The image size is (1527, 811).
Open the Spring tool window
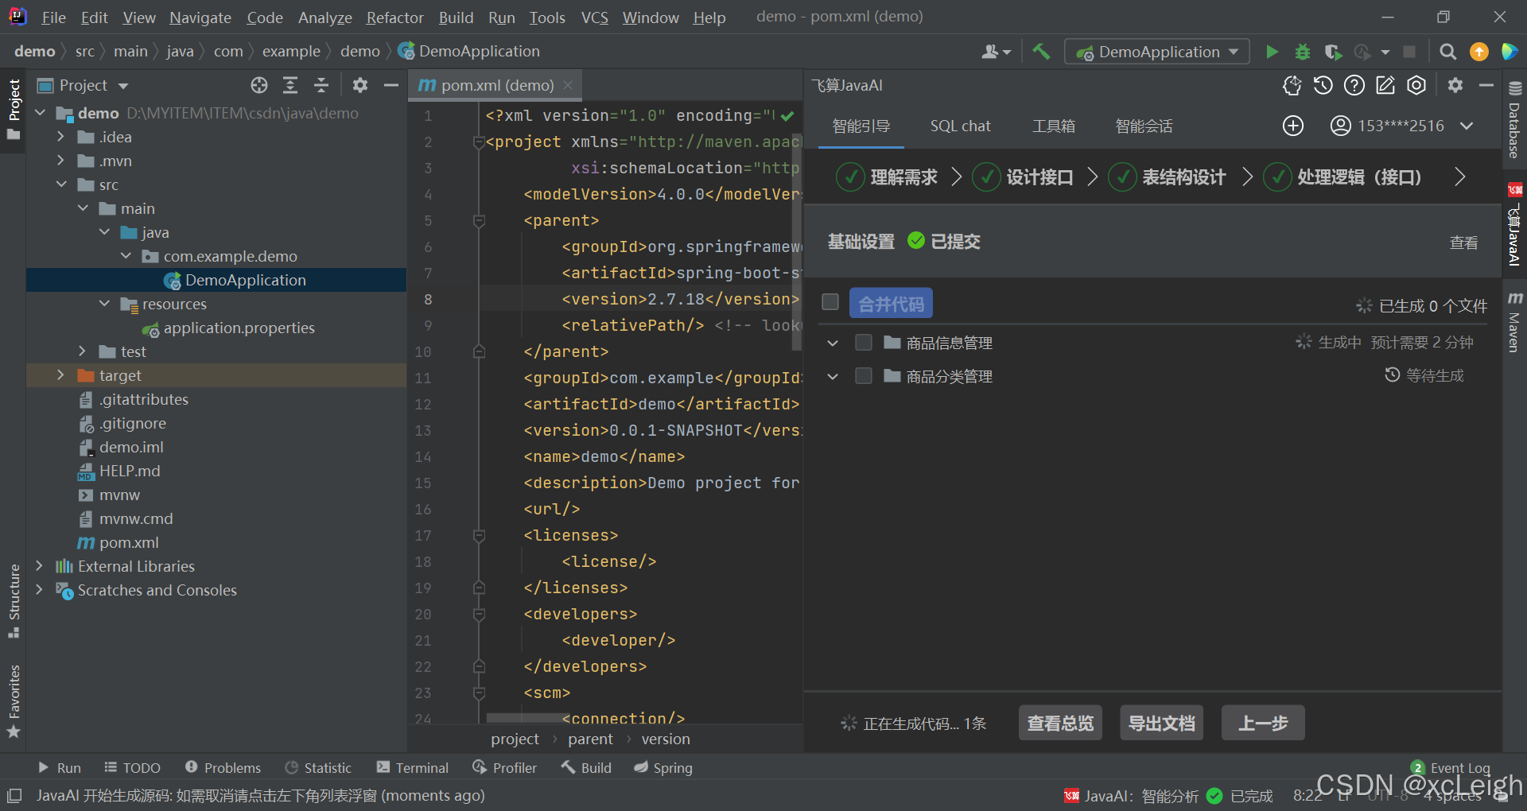[x=662, y=767]
